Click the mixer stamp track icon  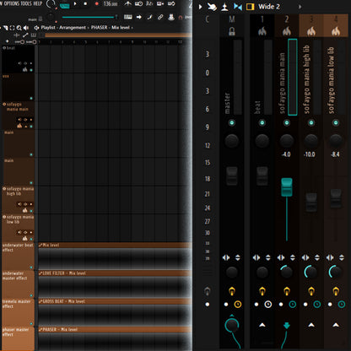tap(224, 7)
